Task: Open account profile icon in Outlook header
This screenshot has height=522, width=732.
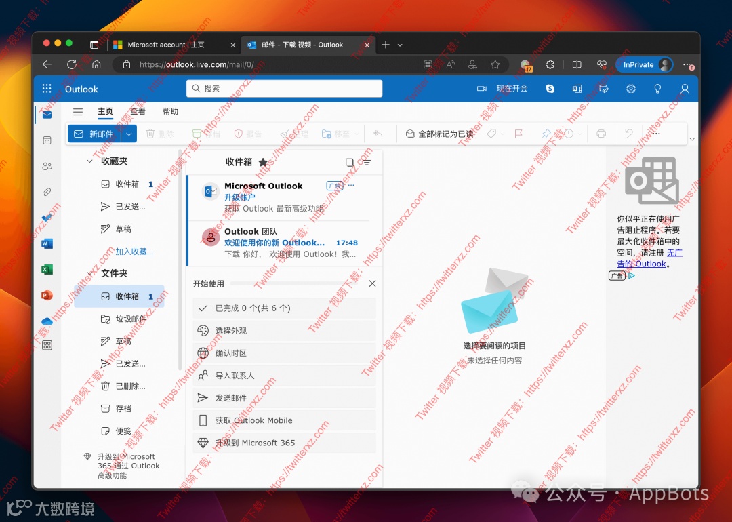Action: tap(685, 89)
